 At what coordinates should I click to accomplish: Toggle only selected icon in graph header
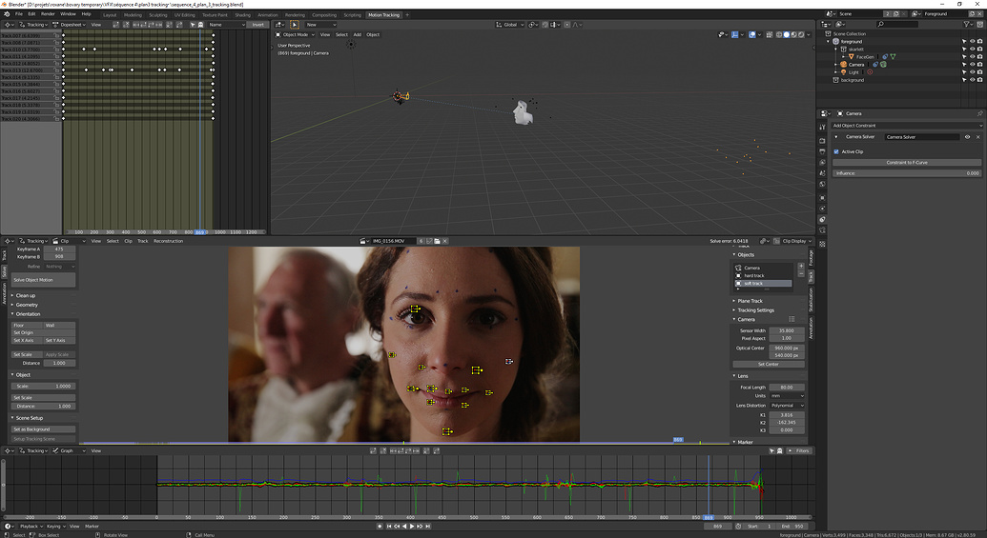click(x=771, y=450)
